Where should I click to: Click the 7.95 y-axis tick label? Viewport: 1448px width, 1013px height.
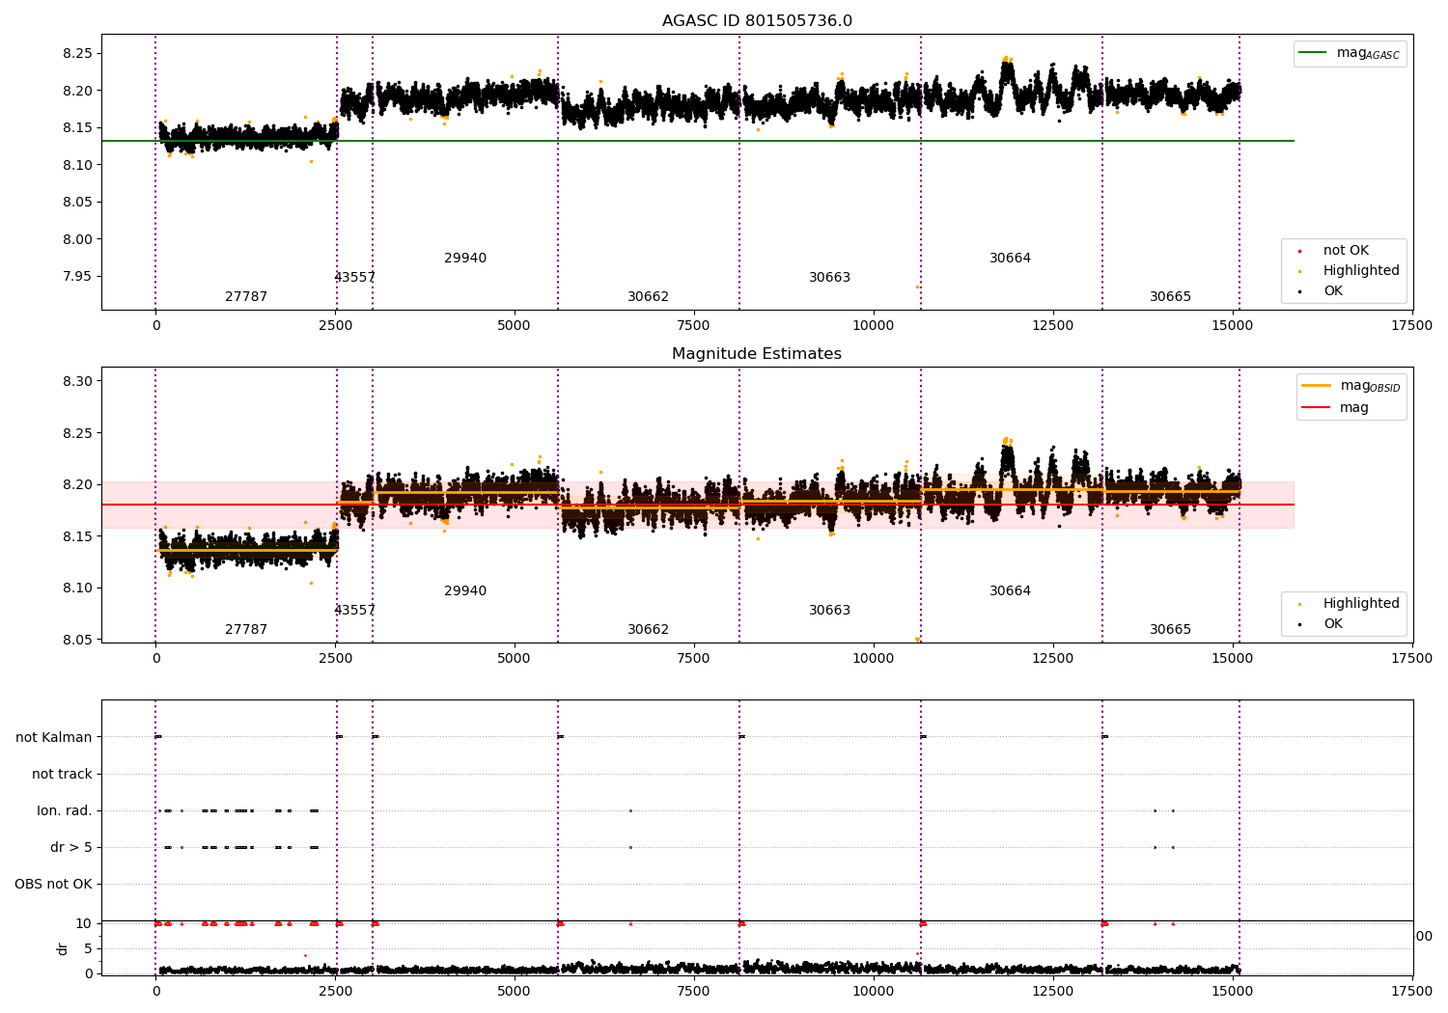78,277
